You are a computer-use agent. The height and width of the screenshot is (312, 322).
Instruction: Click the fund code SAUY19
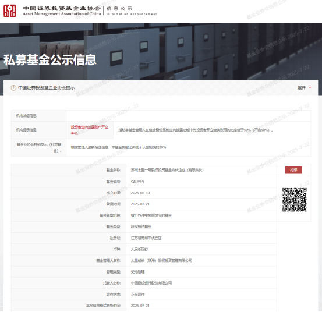[x=137, y=182]
